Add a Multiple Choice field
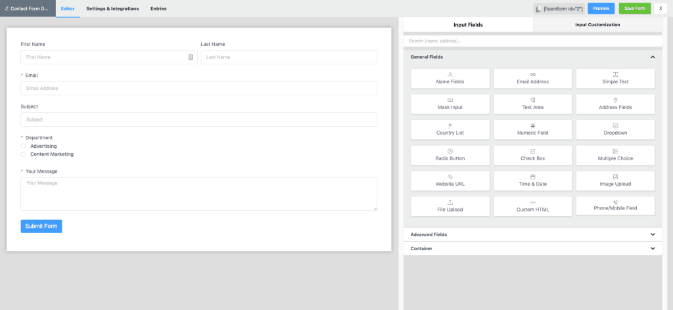 [615, 155]
